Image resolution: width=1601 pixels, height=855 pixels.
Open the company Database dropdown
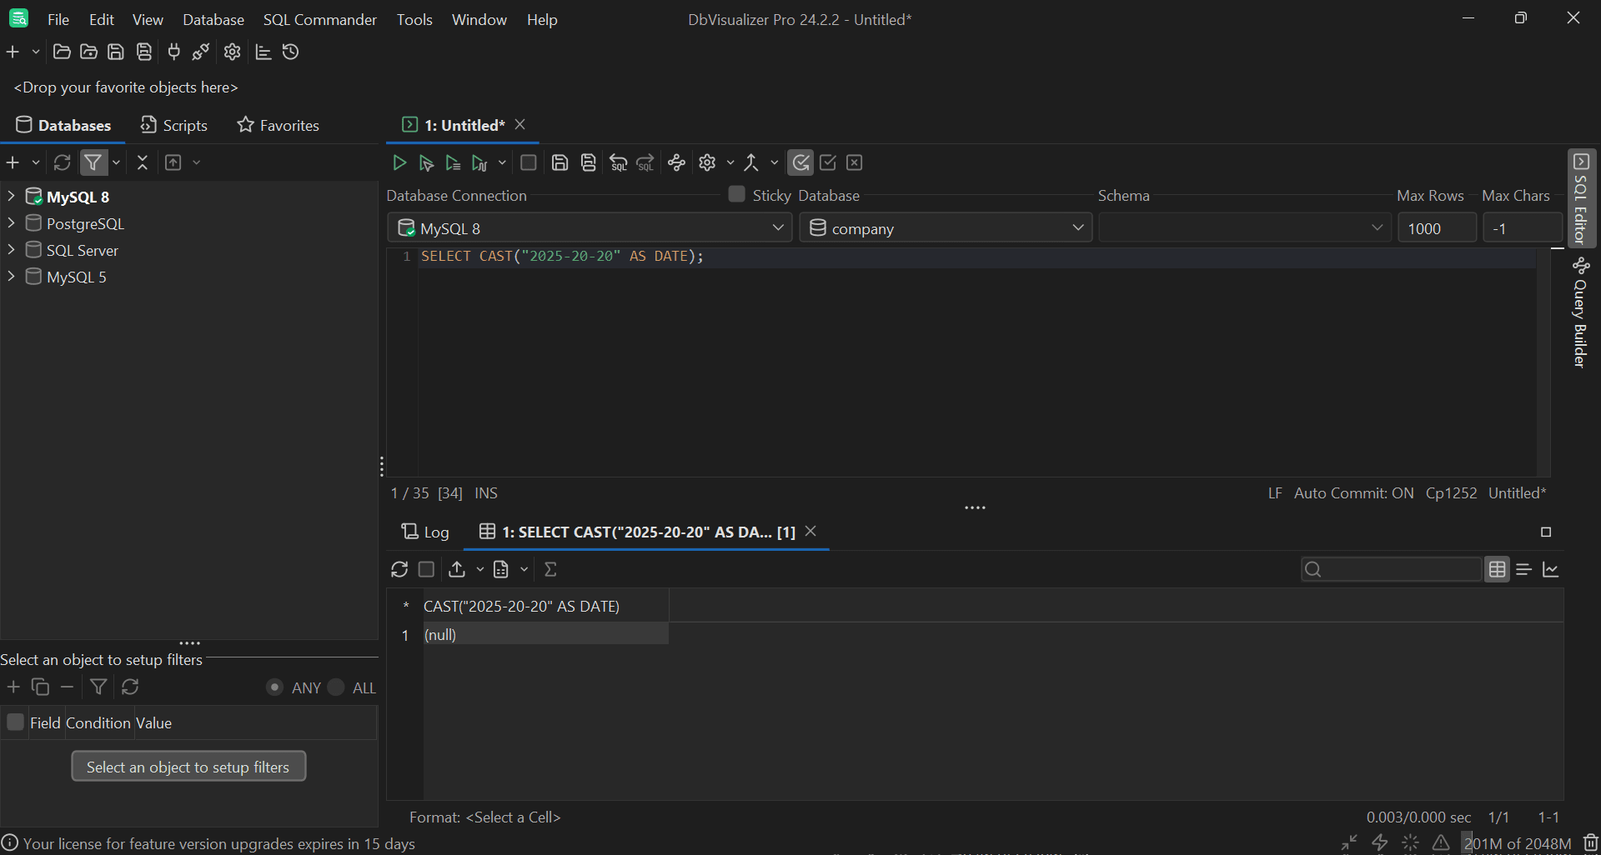click(x=1078, y=227)
